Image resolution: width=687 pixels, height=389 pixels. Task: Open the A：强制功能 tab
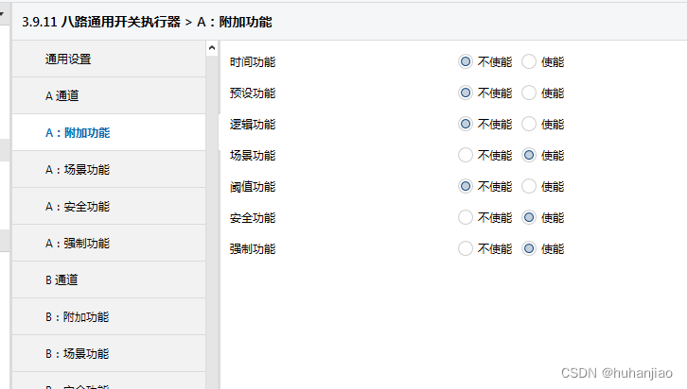[x=77, y=244]
